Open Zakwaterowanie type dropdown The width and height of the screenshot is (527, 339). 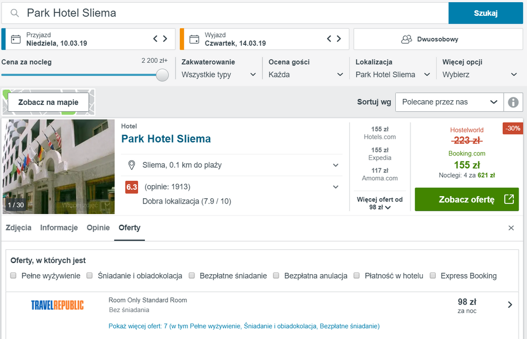tap(219, 75)
